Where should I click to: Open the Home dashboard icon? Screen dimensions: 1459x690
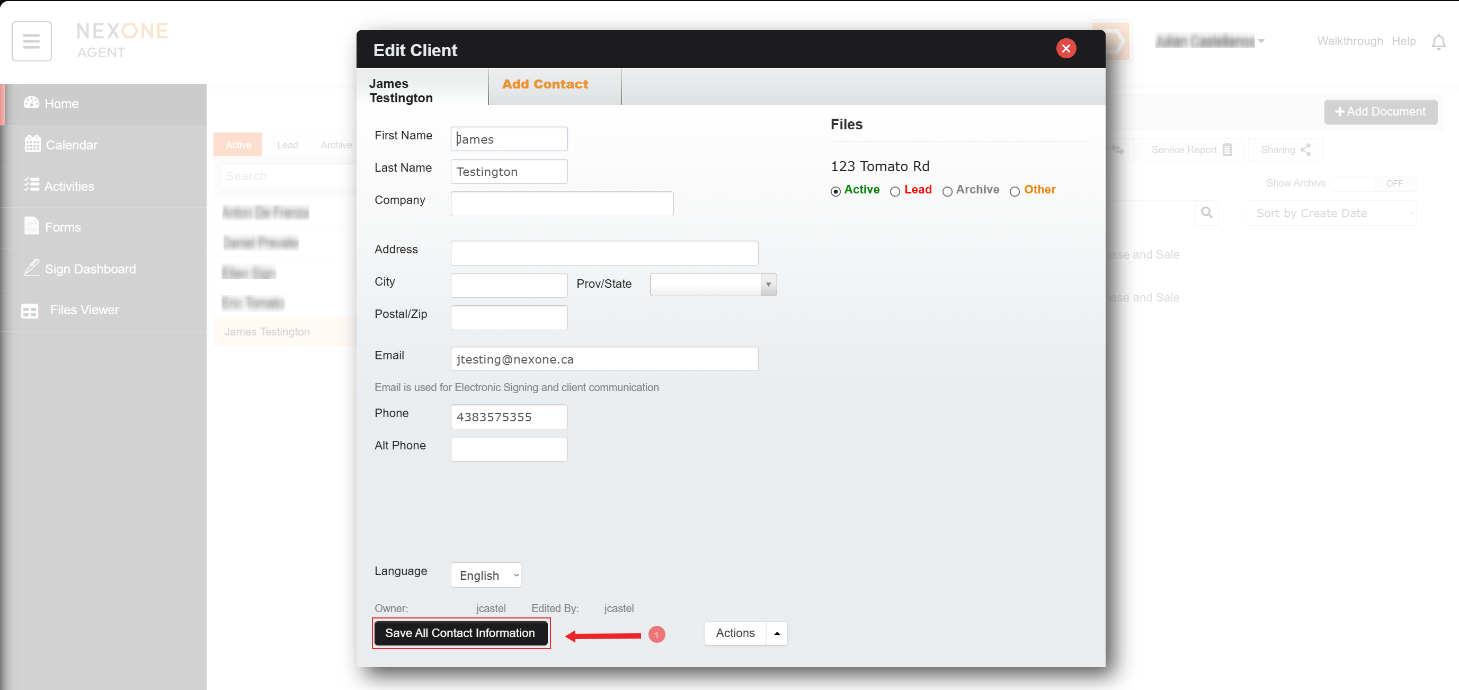tap(32, 102)
